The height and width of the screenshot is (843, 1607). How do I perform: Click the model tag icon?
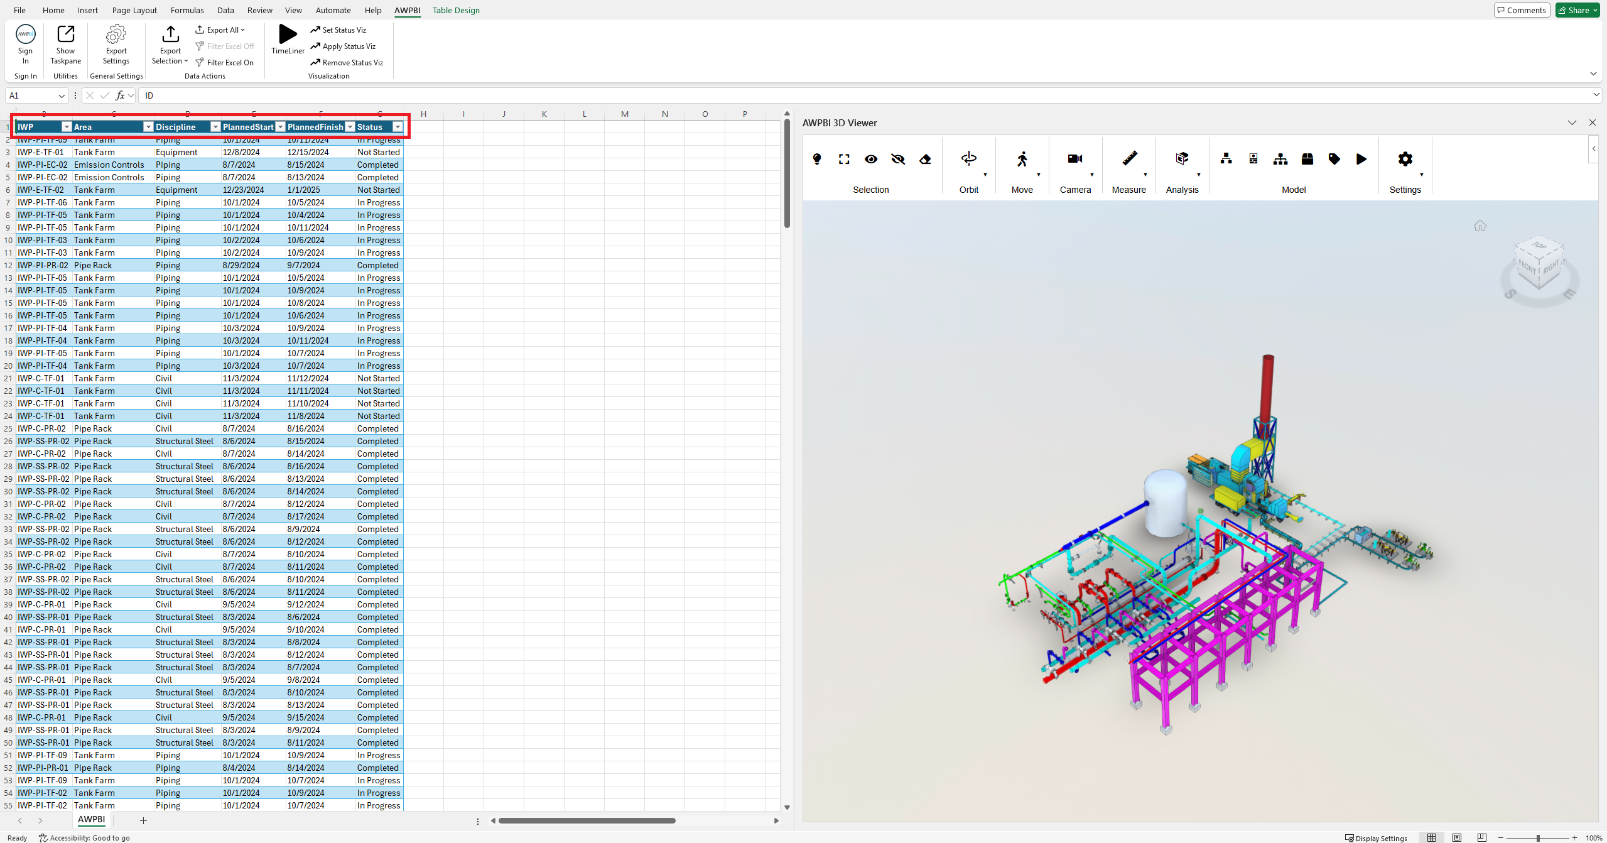(1334, 159)
